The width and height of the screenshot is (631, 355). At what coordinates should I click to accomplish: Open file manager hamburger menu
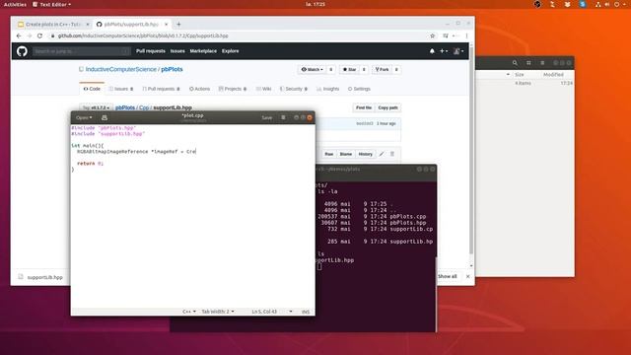(542, 63)
